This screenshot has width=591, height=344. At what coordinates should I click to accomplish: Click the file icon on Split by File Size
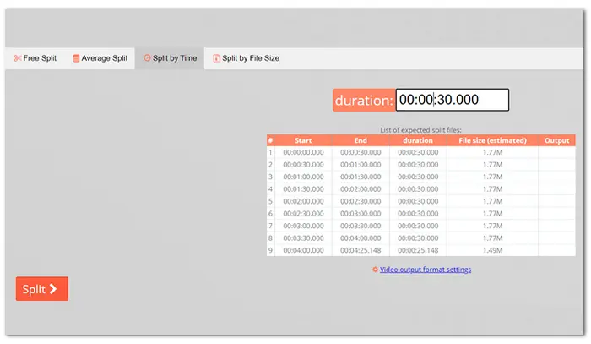216,59
